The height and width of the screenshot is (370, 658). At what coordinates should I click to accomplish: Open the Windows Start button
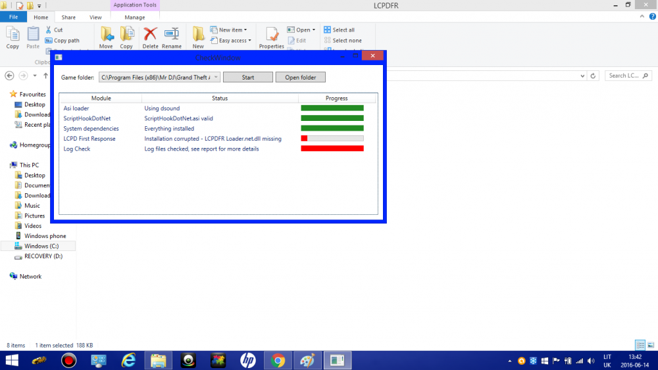12,360
